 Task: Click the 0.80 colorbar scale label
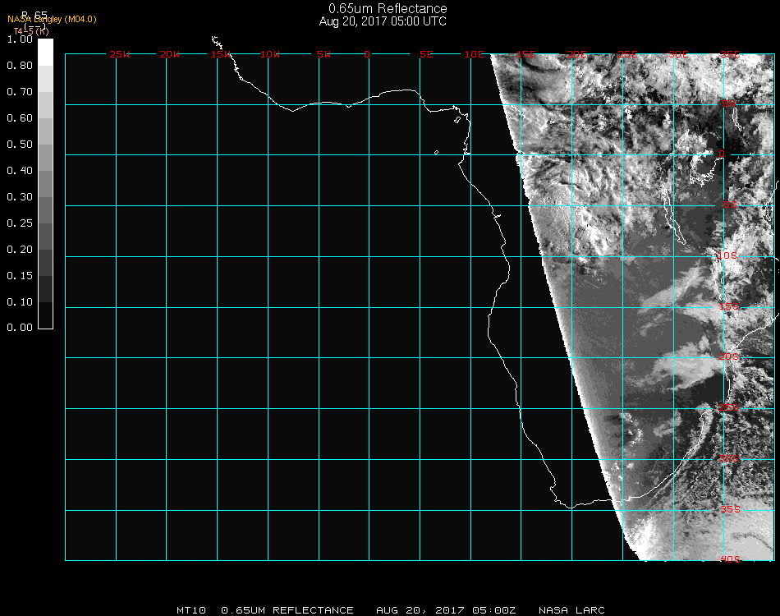tap(20, 66)
